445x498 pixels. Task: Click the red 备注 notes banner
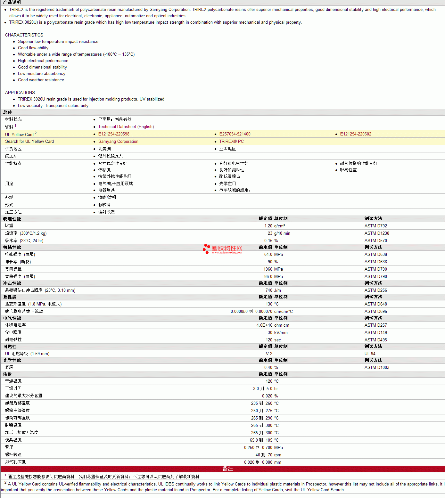pyautogui.click(x=223, y=469)
